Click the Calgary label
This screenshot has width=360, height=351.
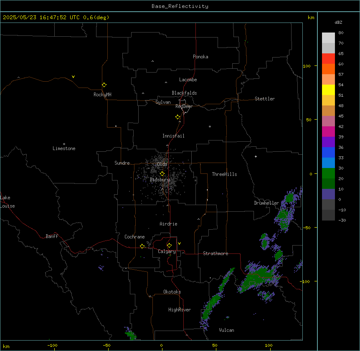[167, 251]
